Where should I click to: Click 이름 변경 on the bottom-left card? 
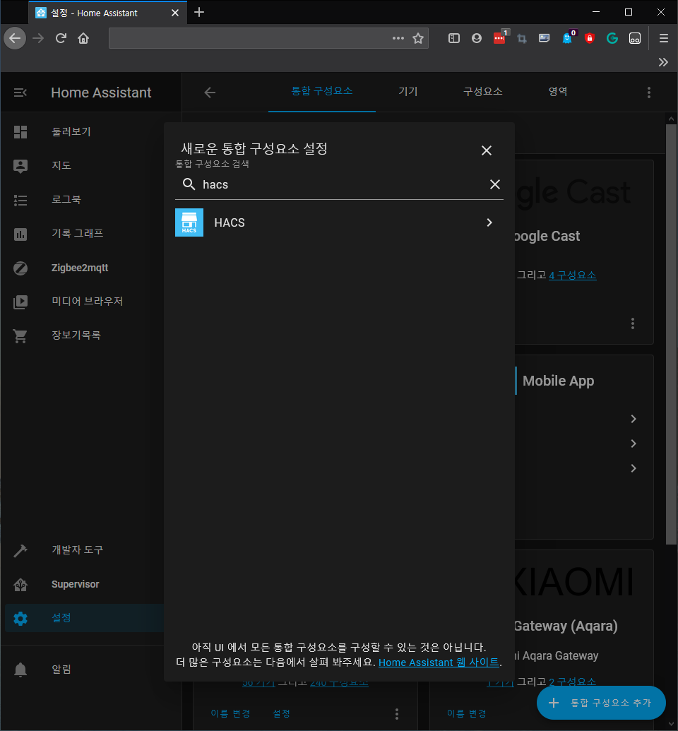pyautogui.click(x=230, y=713)
